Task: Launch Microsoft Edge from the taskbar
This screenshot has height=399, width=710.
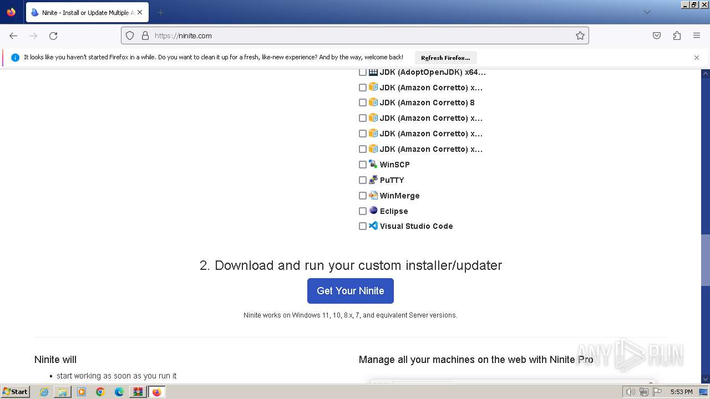Action: (x=119, y=392)
